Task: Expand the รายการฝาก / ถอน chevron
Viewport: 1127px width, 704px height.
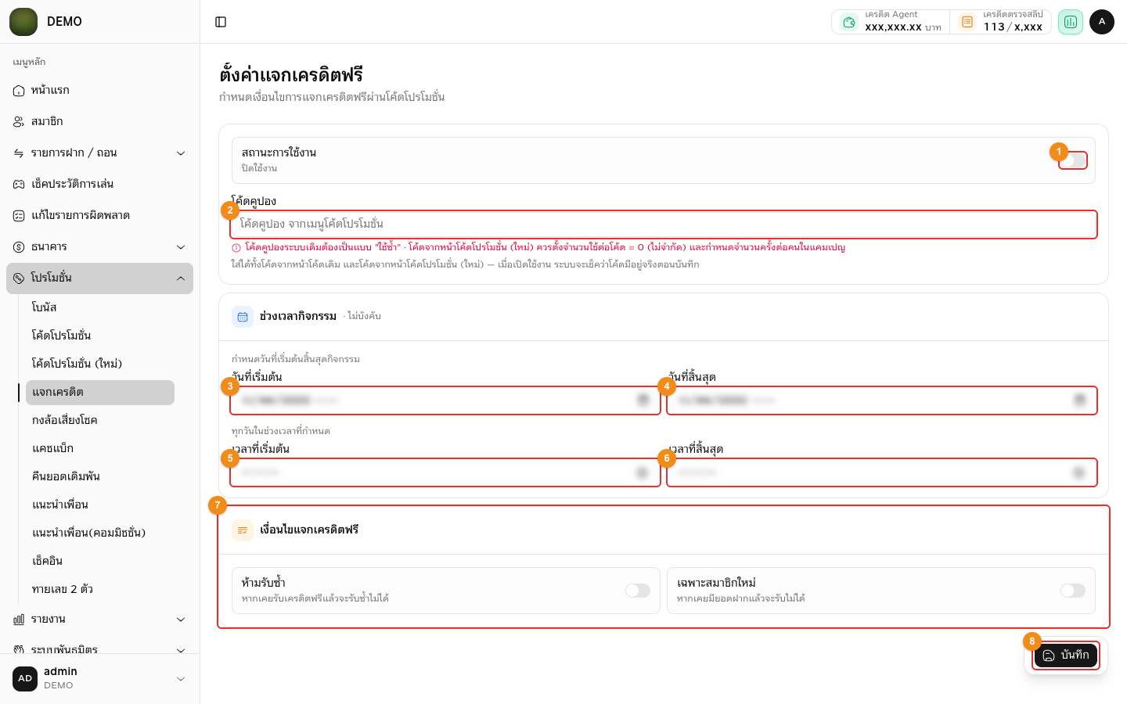Action: pos(181,153)
